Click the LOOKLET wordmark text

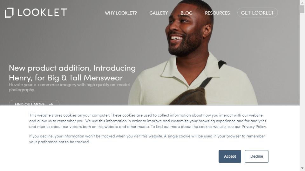(x=42, y=12)
